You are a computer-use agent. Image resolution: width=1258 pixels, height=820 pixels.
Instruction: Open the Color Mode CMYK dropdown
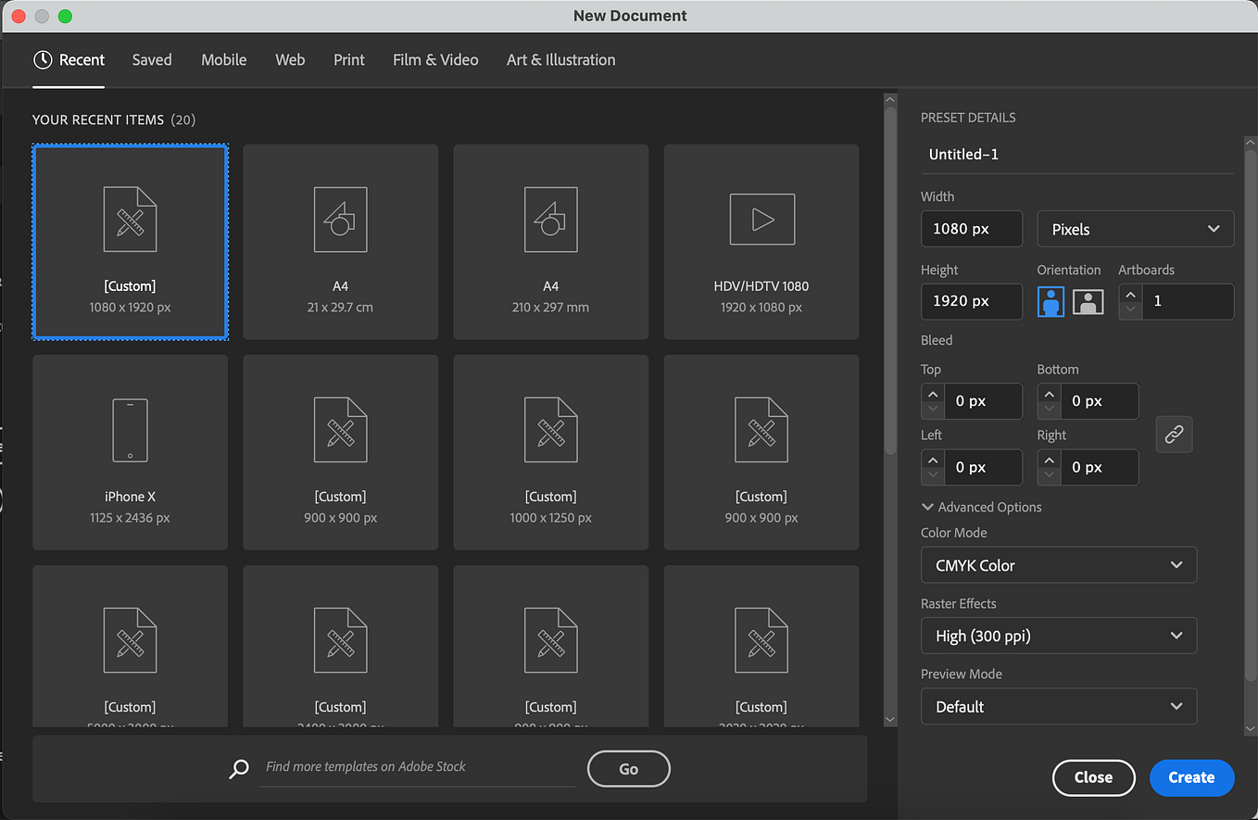pos(1059,565)
